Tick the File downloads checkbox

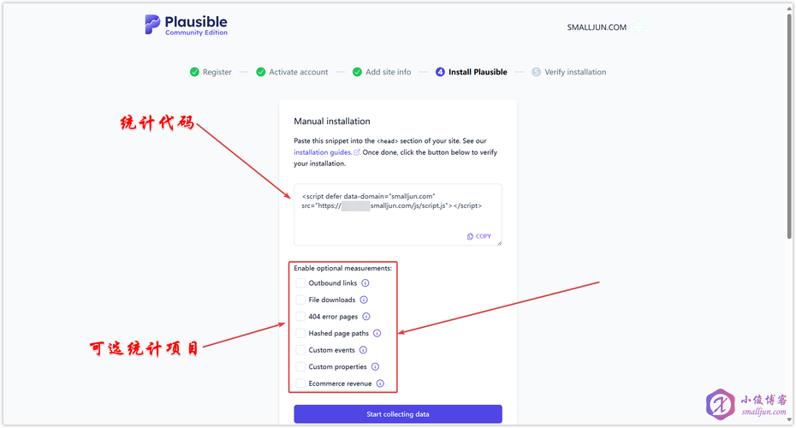click(300, 300)
